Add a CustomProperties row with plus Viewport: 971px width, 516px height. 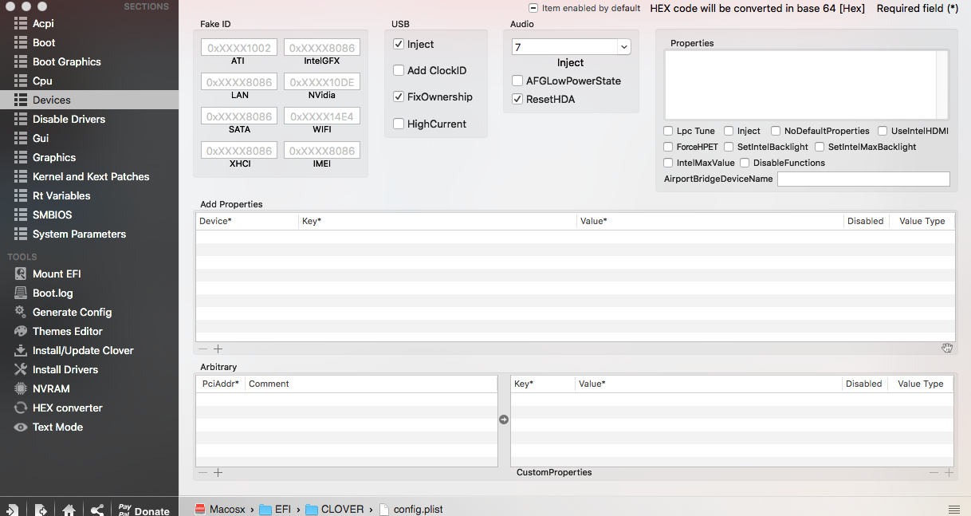pos(949,473)
